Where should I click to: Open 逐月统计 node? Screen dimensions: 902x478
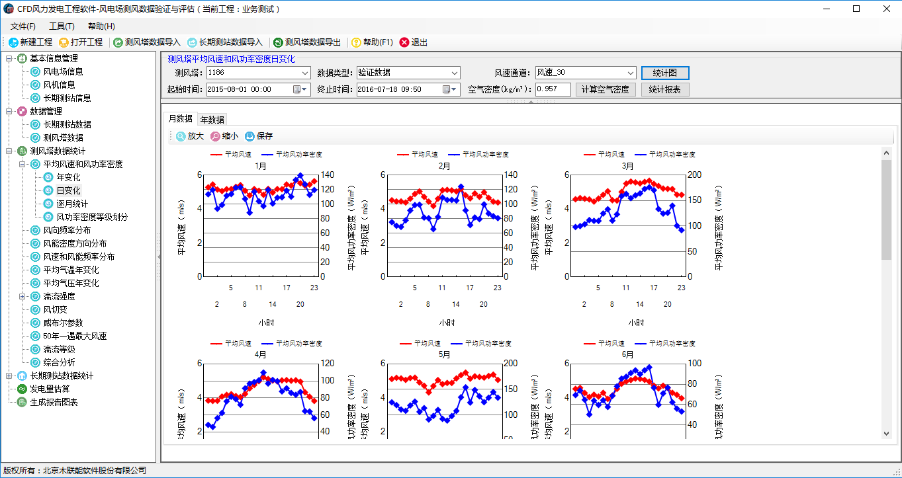click(x=72, y=204)
